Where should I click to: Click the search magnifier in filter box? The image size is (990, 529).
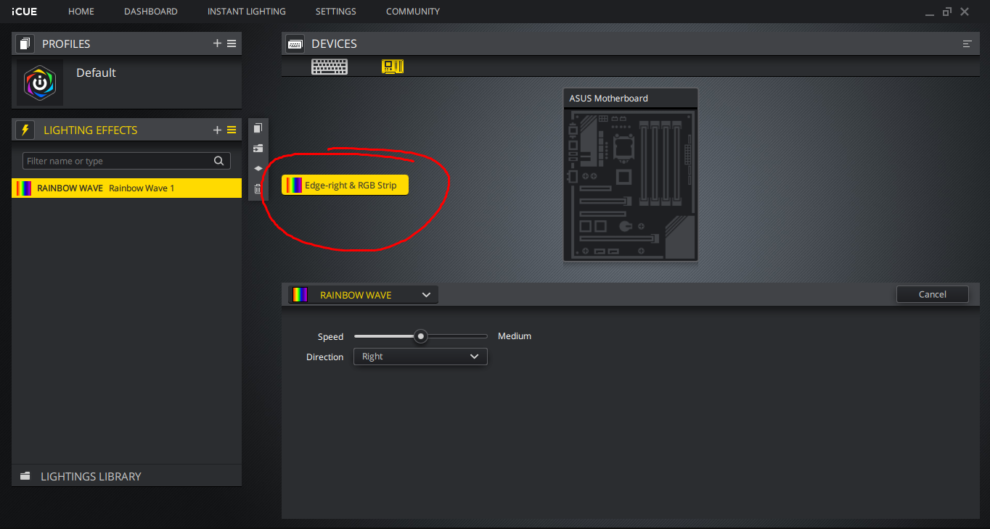coord(218,161)
